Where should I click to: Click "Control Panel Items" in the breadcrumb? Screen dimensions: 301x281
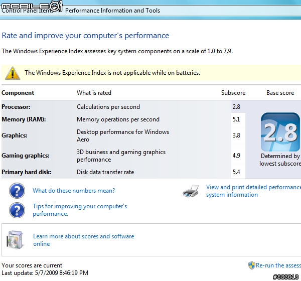coord(27,10)
